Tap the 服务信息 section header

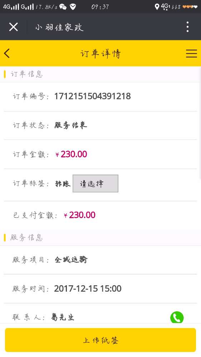[x=26, y=238]
